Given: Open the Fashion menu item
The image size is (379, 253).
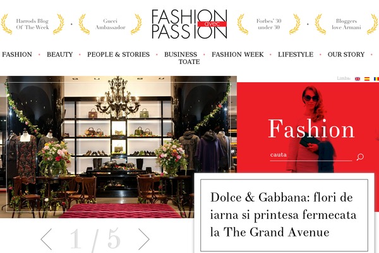Looking at the screenshot, I should [17, 54].
